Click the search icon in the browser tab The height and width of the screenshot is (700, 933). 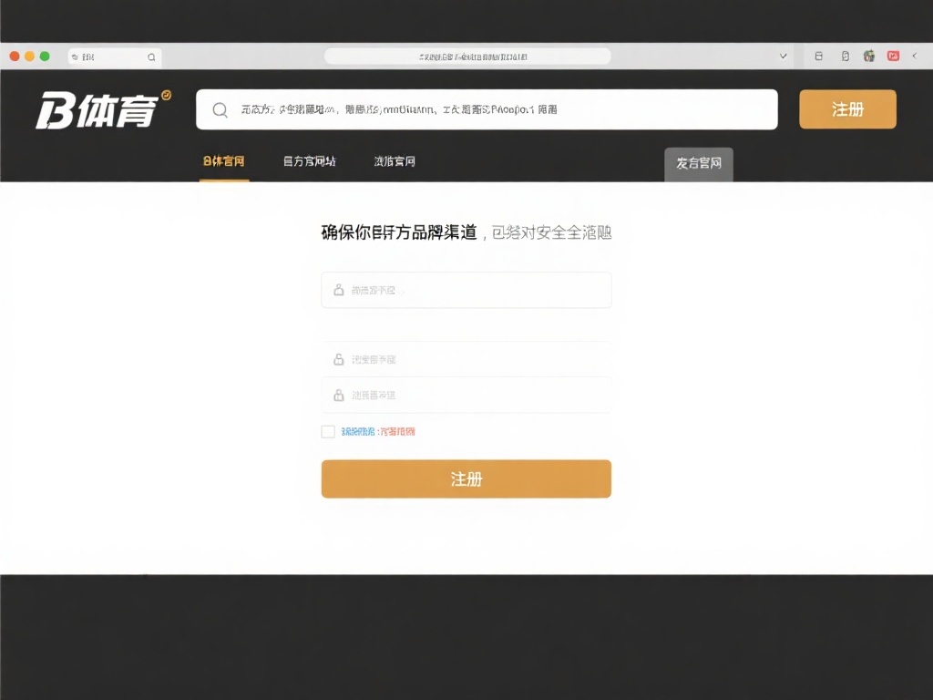pos(151,57)
